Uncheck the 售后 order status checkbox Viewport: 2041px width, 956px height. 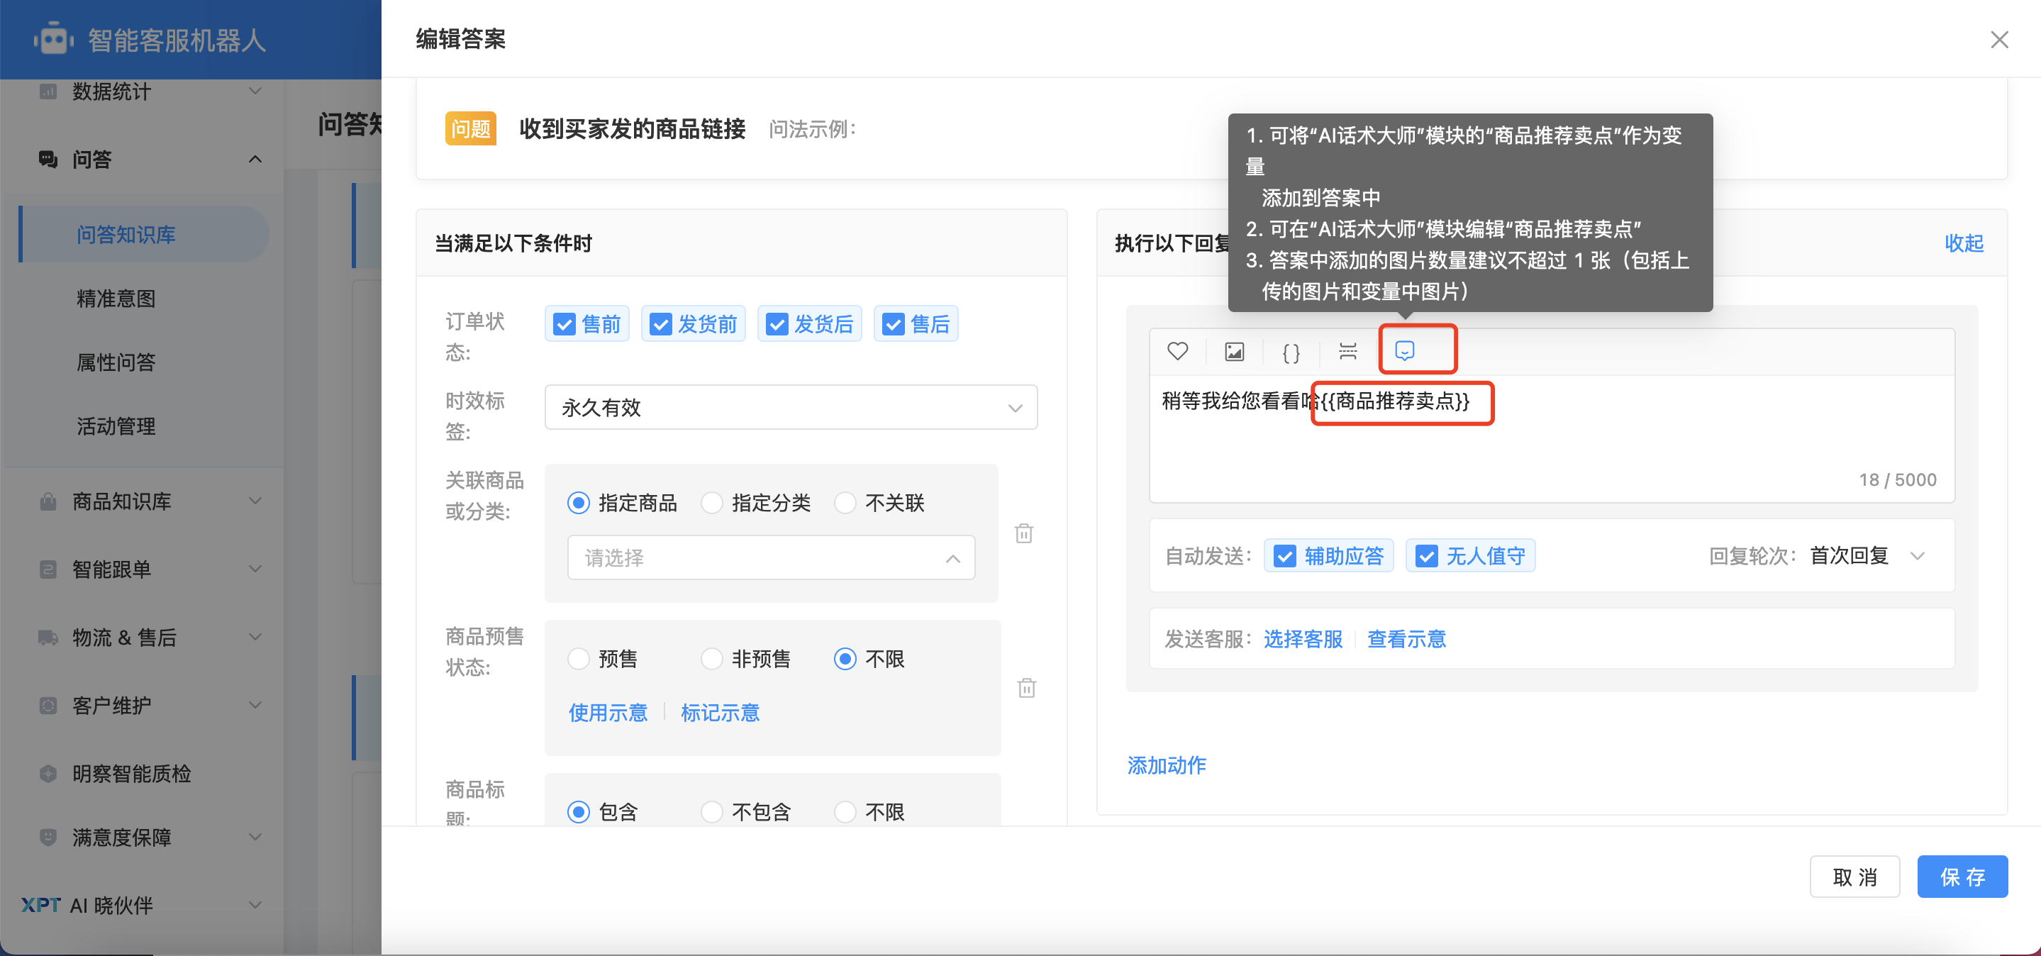(x=894, y=324)
